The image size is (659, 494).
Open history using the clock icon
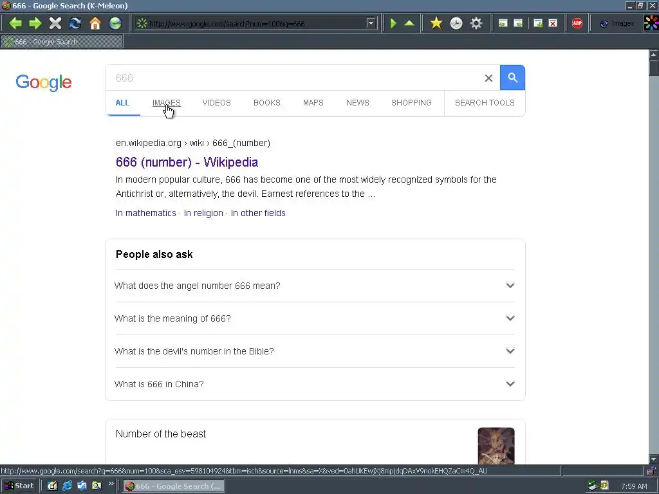(456, 23)
